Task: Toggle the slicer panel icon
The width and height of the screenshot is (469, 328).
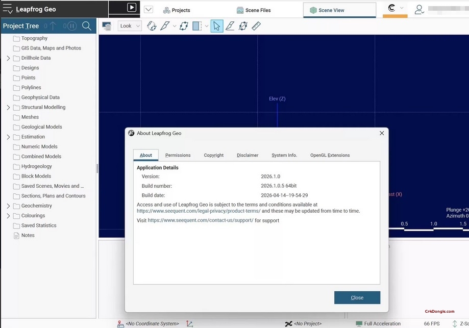Action: coord(197,26)
